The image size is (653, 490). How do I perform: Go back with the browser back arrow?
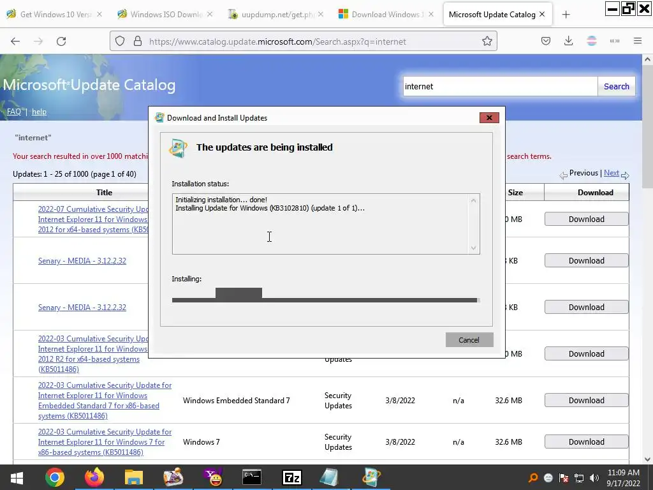coord(15,41)
